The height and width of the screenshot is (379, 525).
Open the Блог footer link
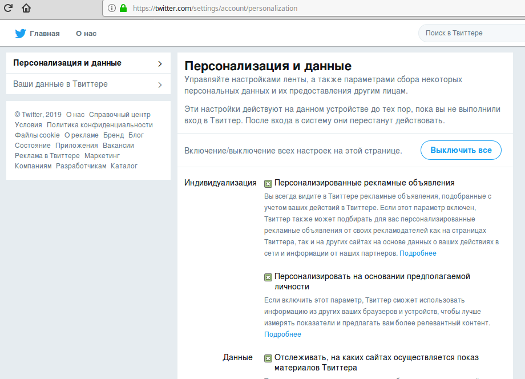pos(136,135)
